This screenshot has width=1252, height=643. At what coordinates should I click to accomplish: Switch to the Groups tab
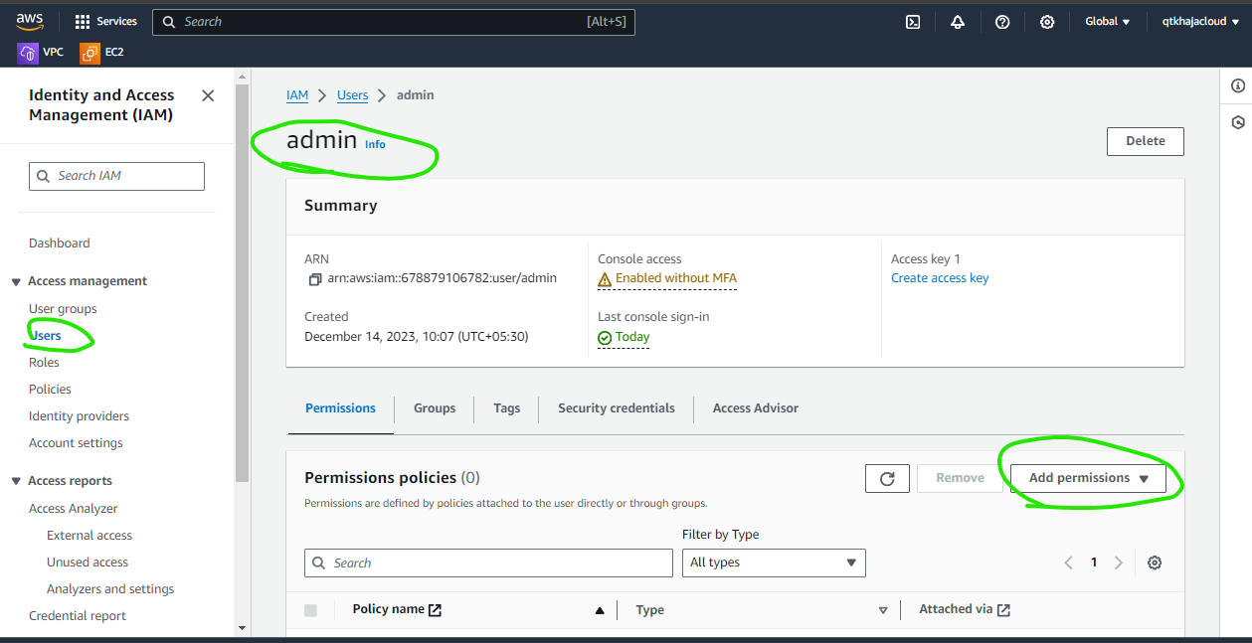coord(435,408)
